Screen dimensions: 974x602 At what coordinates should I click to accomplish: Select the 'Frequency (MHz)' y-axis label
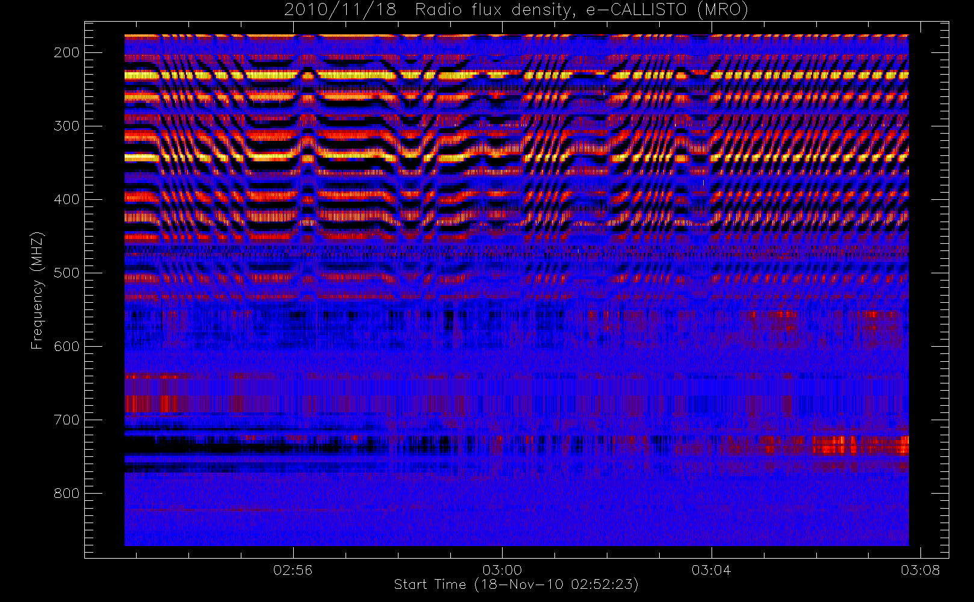pyautogui.click(x=37, y=290)
